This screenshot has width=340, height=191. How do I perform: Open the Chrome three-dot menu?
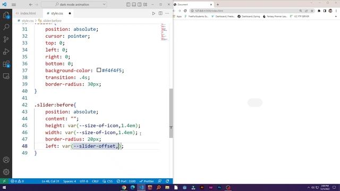pos(336,11)
